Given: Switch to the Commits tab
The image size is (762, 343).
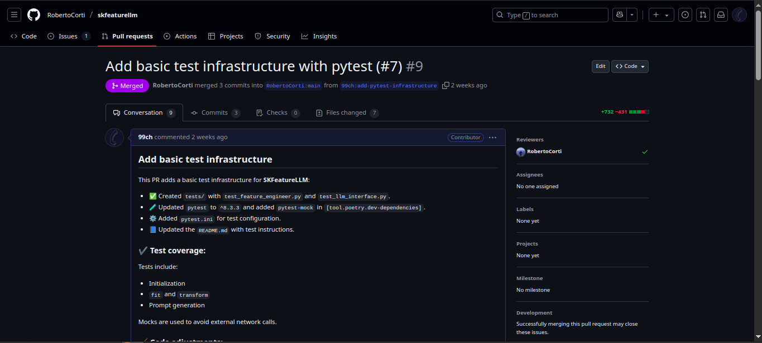Looking at the screenshot, I should pyautogui.click(x=215, y=112).
